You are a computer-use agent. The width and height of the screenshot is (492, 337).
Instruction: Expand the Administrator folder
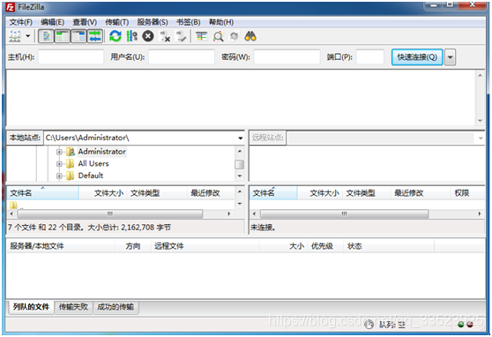[59, 152]
